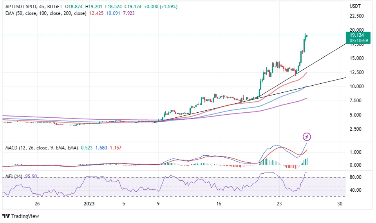
Task: Click the current price label 19.124
Action: [357, 35]
